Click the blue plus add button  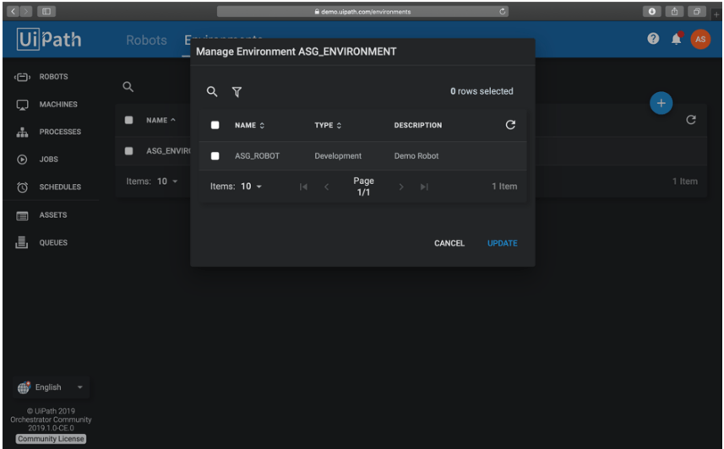pos(661,103)
